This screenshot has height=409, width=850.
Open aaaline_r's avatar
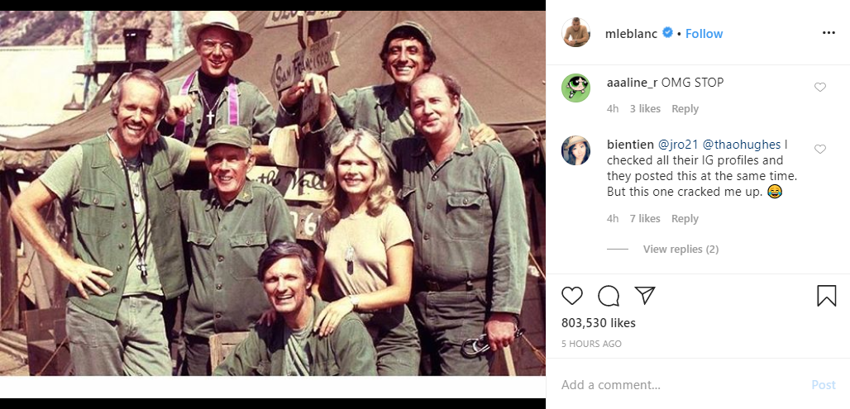point(575,88)
